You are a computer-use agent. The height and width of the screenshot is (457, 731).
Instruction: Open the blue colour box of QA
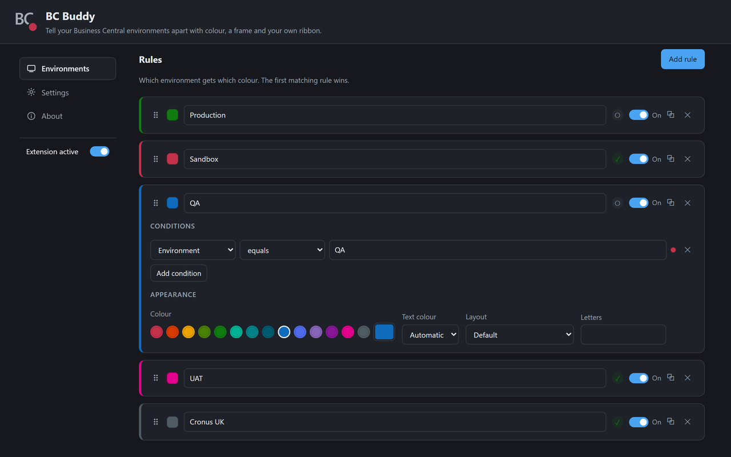point(172,203)
